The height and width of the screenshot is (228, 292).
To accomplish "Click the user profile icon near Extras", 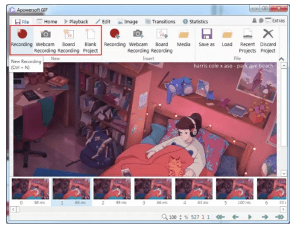I will pyautogui.click(x=254, y=21).
